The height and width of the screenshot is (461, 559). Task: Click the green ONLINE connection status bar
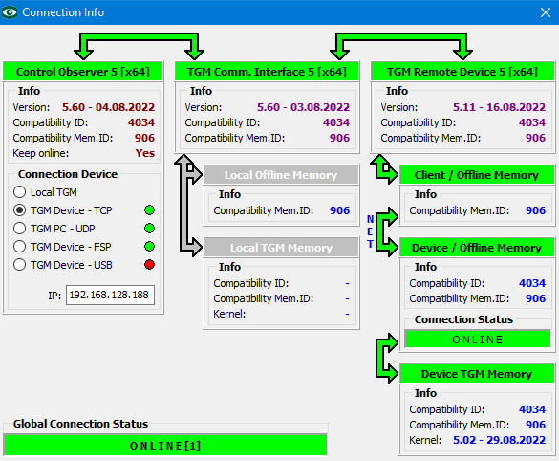[x=478, y=339]
